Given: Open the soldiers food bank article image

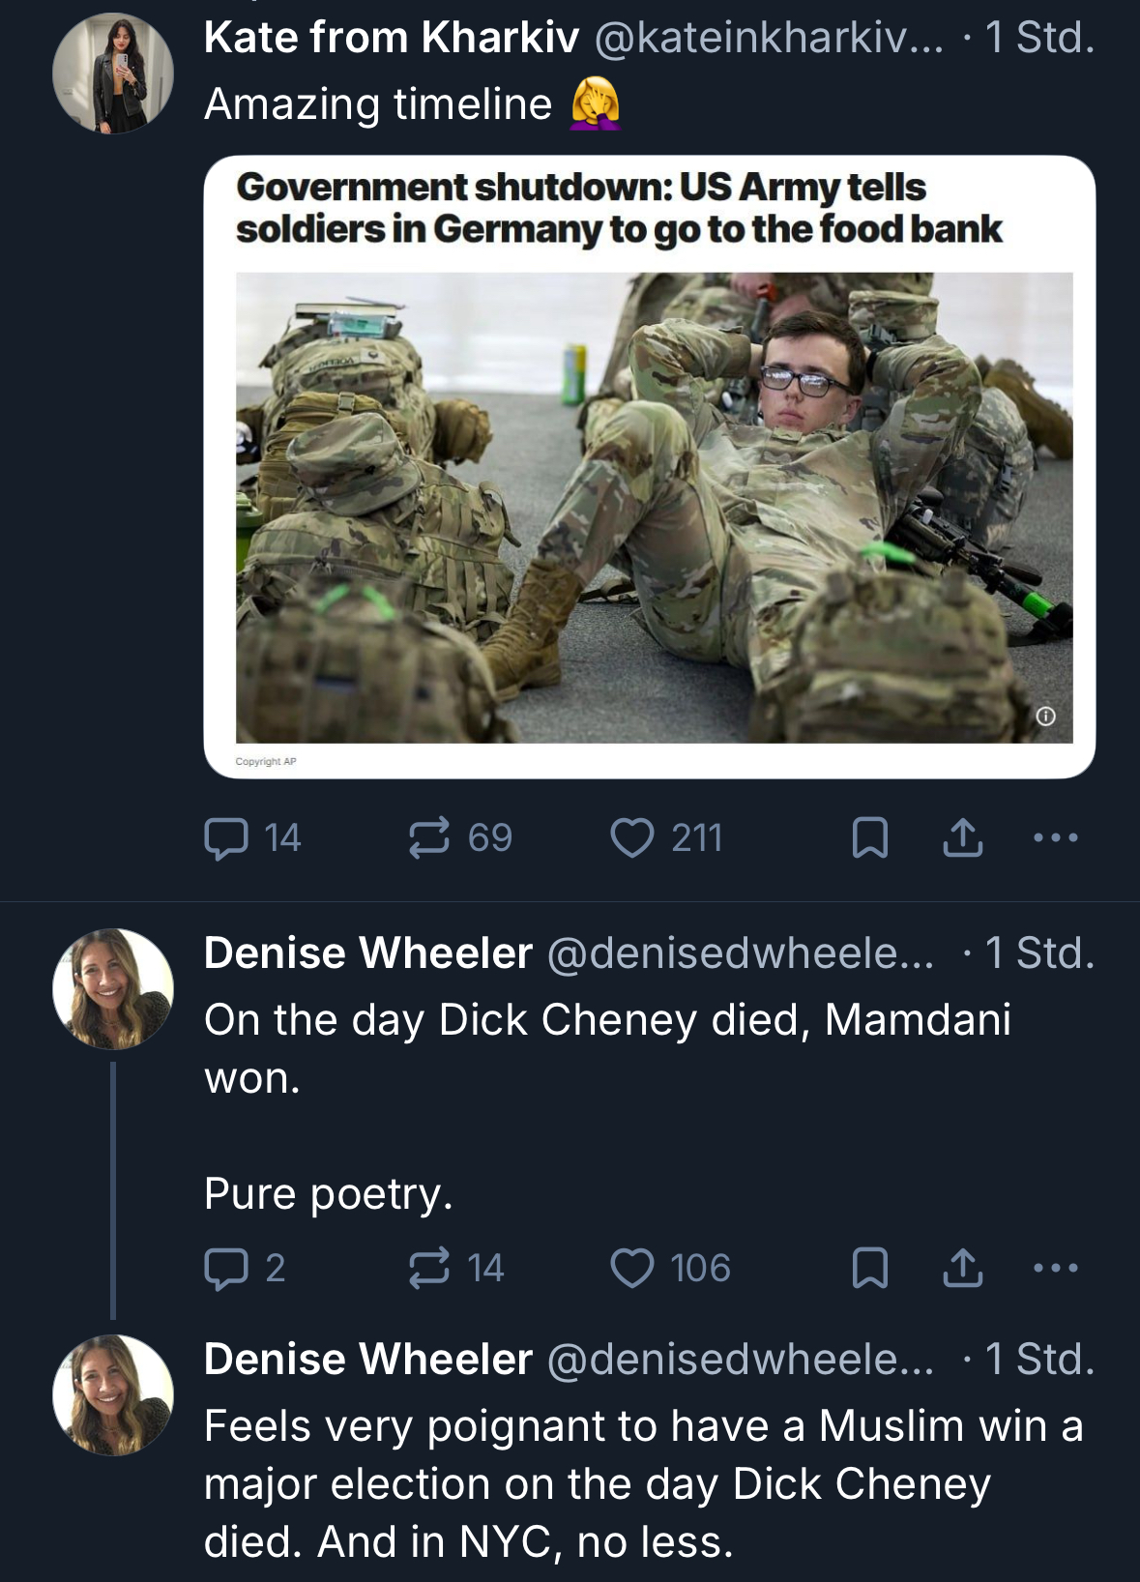Looking at the screenshot, I should coord(654,507).
